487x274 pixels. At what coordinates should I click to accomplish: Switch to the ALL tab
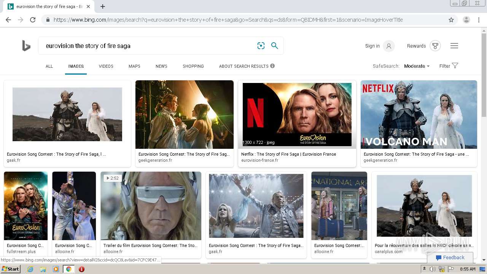point(49,66)
